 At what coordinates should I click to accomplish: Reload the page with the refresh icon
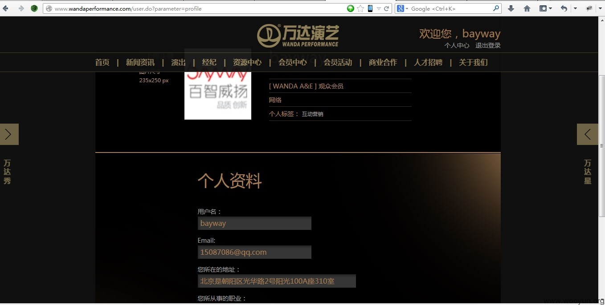pyautogui.click(x=387, y=8)
